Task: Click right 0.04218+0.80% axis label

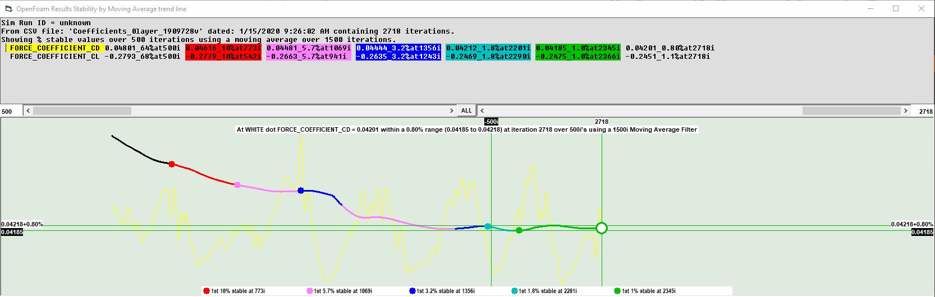Action: click(912, 224)
